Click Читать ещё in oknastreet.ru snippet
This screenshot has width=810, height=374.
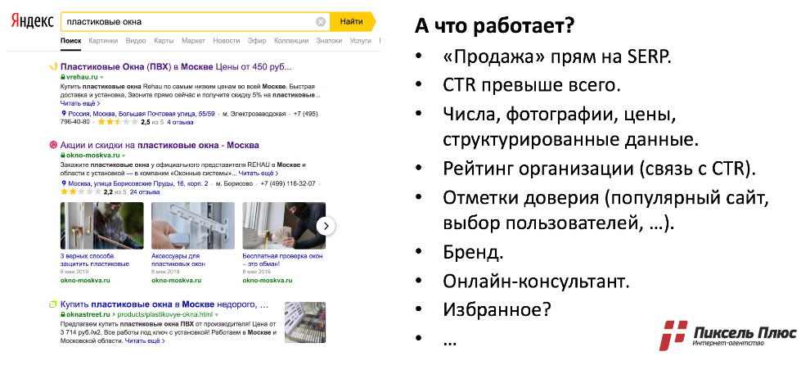tap(145, 341)
